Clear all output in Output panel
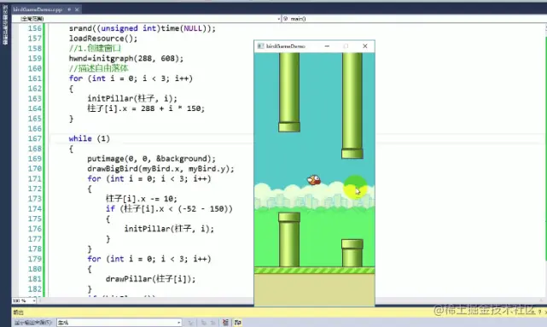Viewport: 547px width, 327px height. point(225,323)
